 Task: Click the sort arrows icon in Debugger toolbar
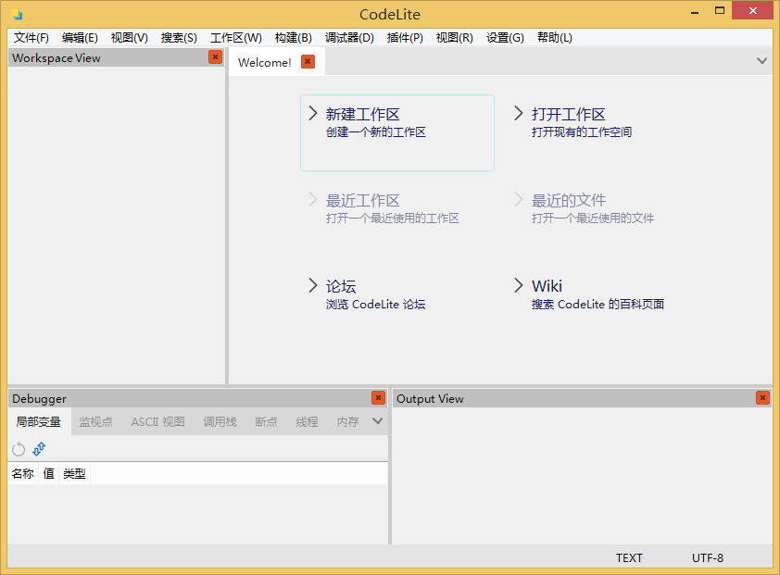(x=38, y=448)
